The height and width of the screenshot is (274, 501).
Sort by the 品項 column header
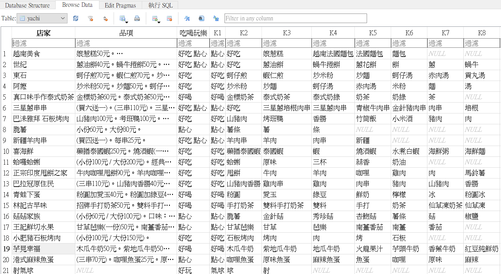[x=126, y=33]
